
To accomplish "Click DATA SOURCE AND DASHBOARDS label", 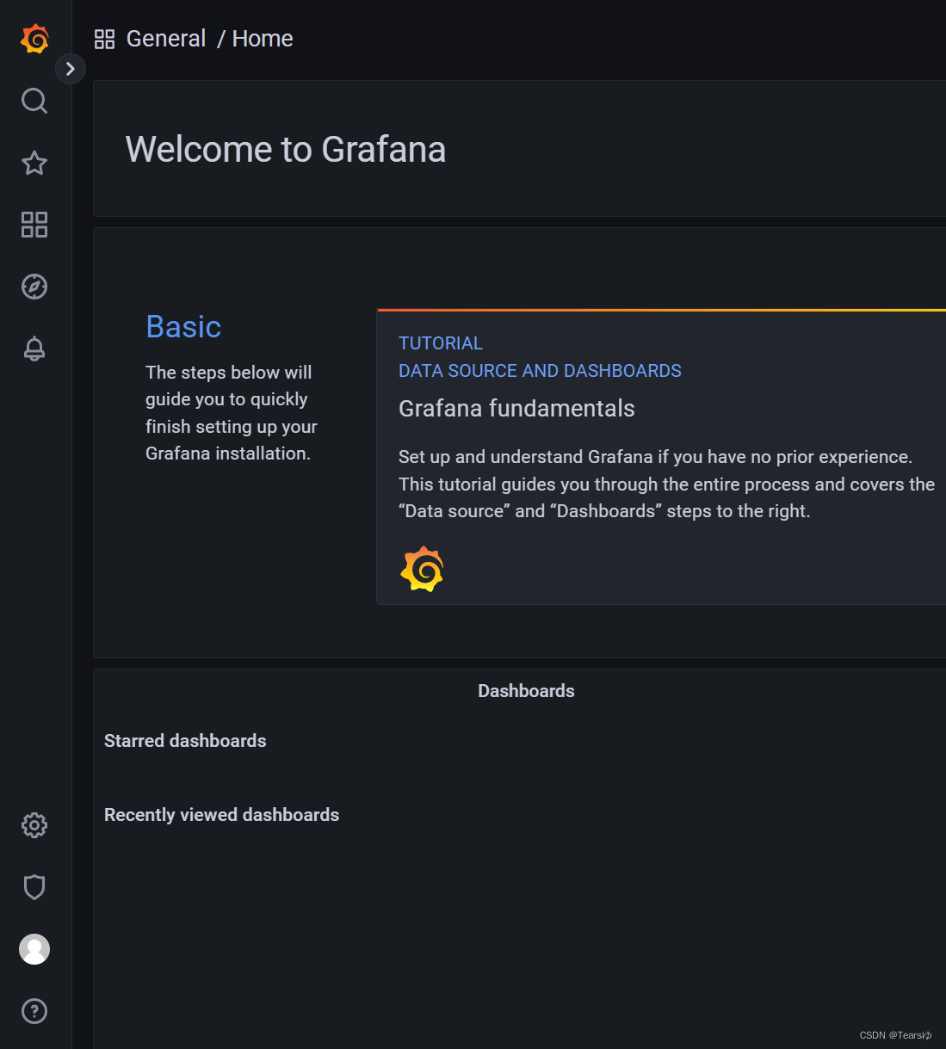I will tap(540, 371).
